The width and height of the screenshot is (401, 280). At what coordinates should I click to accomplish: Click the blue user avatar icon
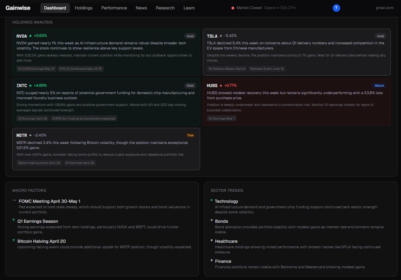pos(336,8)
